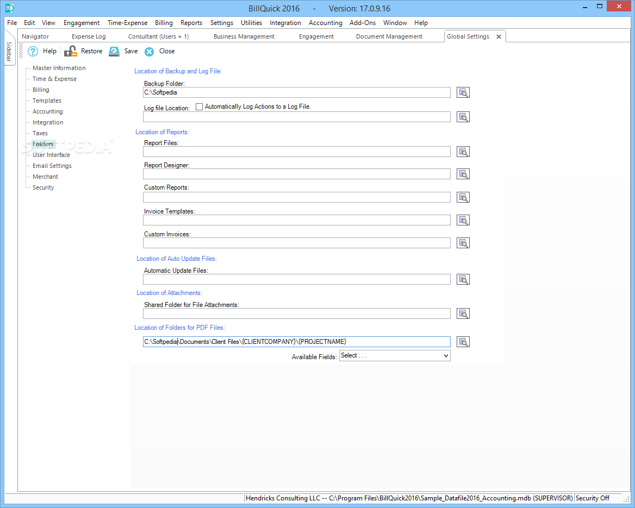Click the Log file Location text field
The image size is (635, 508).
point(296,117)
